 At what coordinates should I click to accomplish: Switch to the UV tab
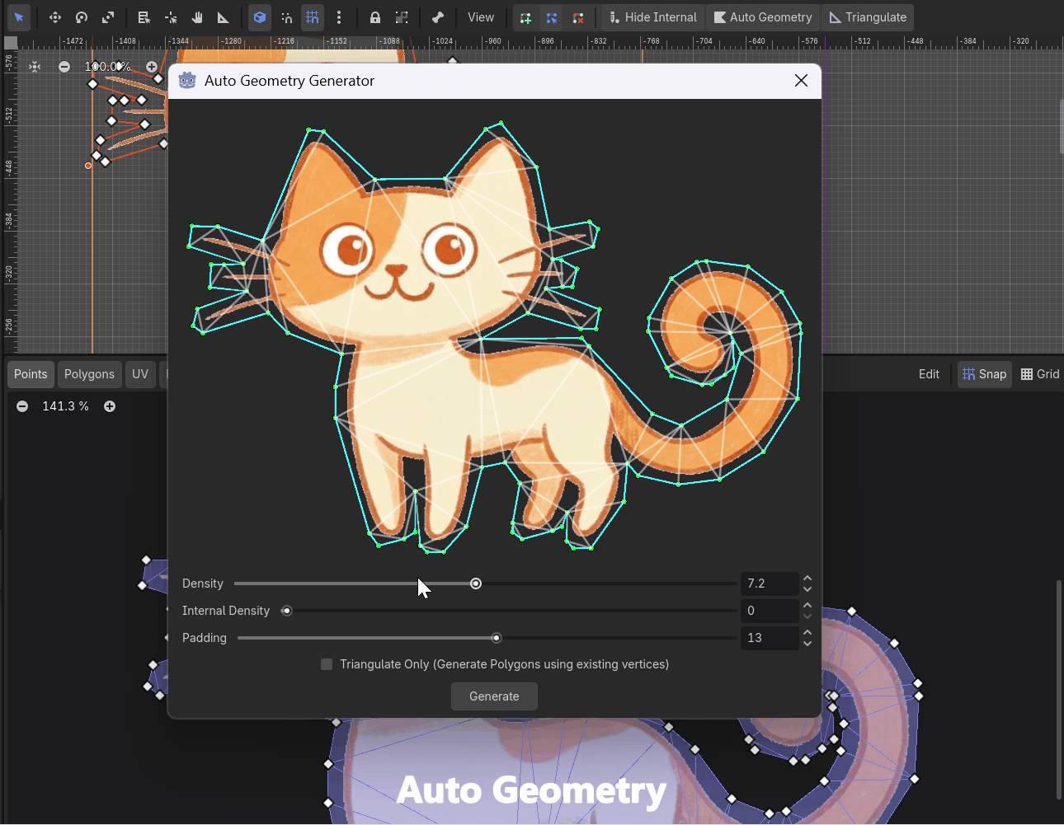click(140, 374)
